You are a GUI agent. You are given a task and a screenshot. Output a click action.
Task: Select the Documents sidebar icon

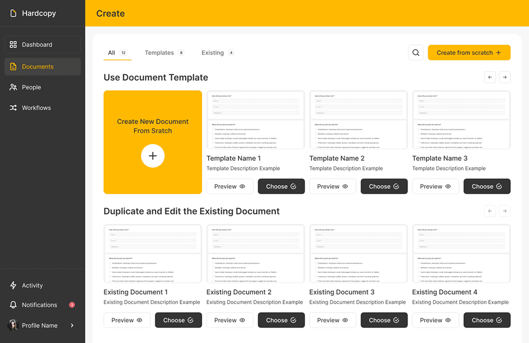14,67
